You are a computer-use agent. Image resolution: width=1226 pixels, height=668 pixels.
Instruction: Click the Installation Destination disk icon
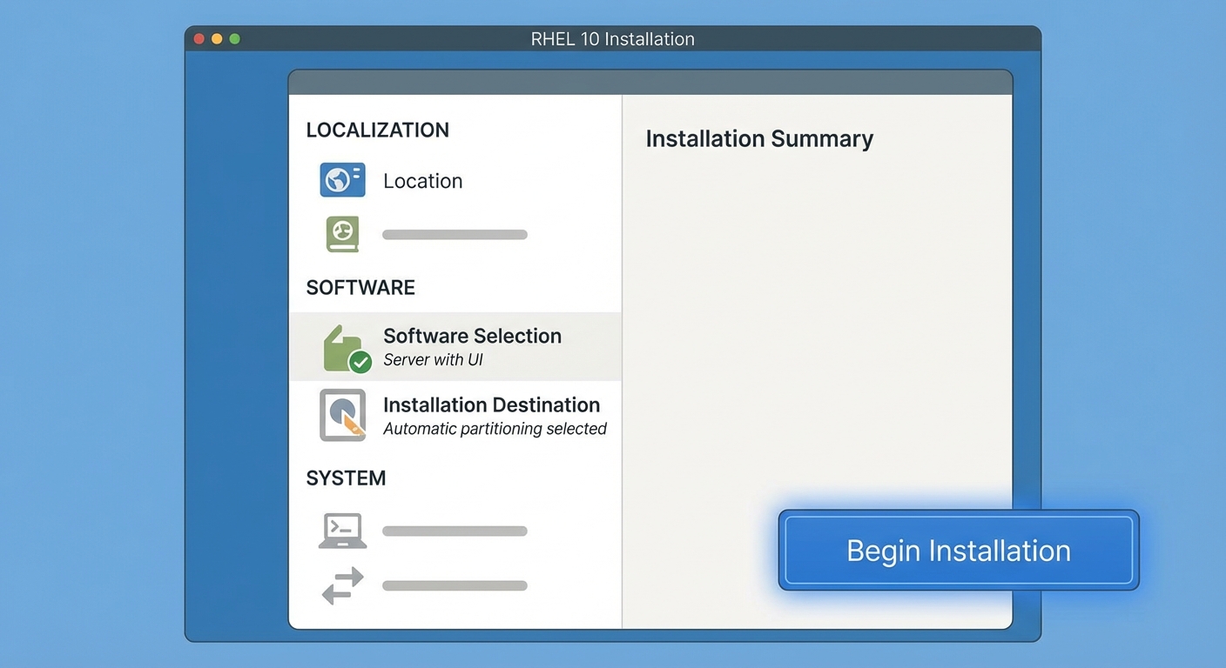pyautogui.click(x=342, y=415)
